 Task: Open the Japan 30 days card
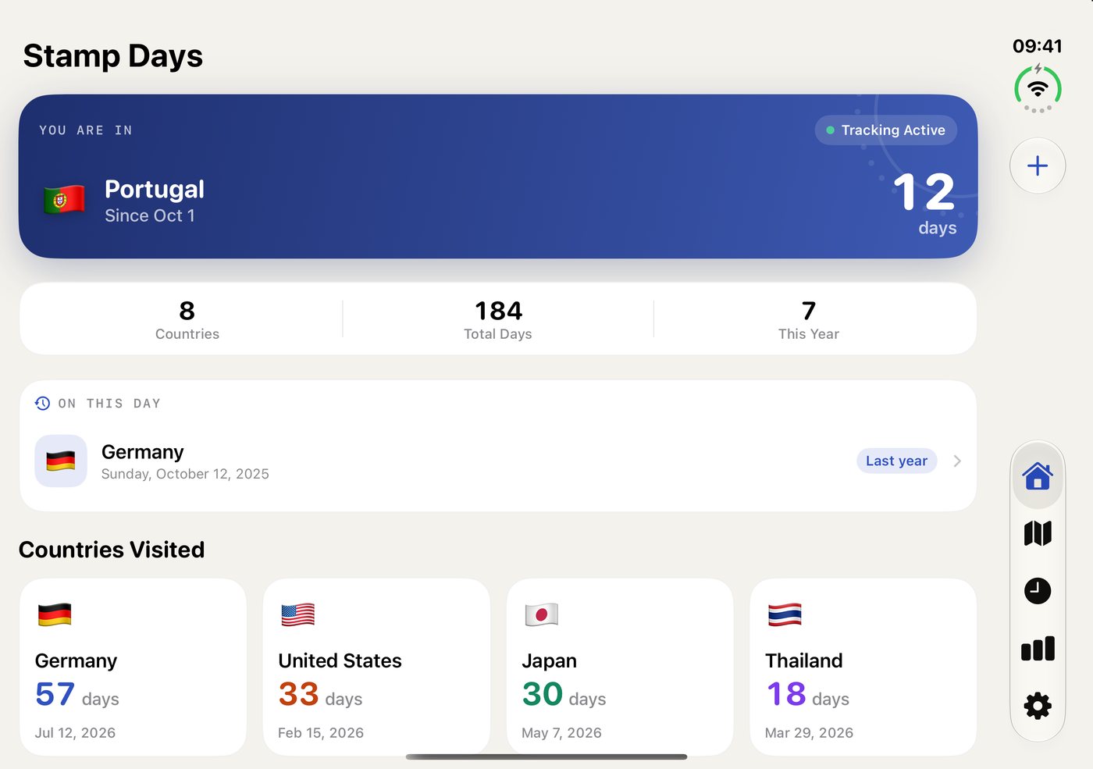(x=620, y=667)
